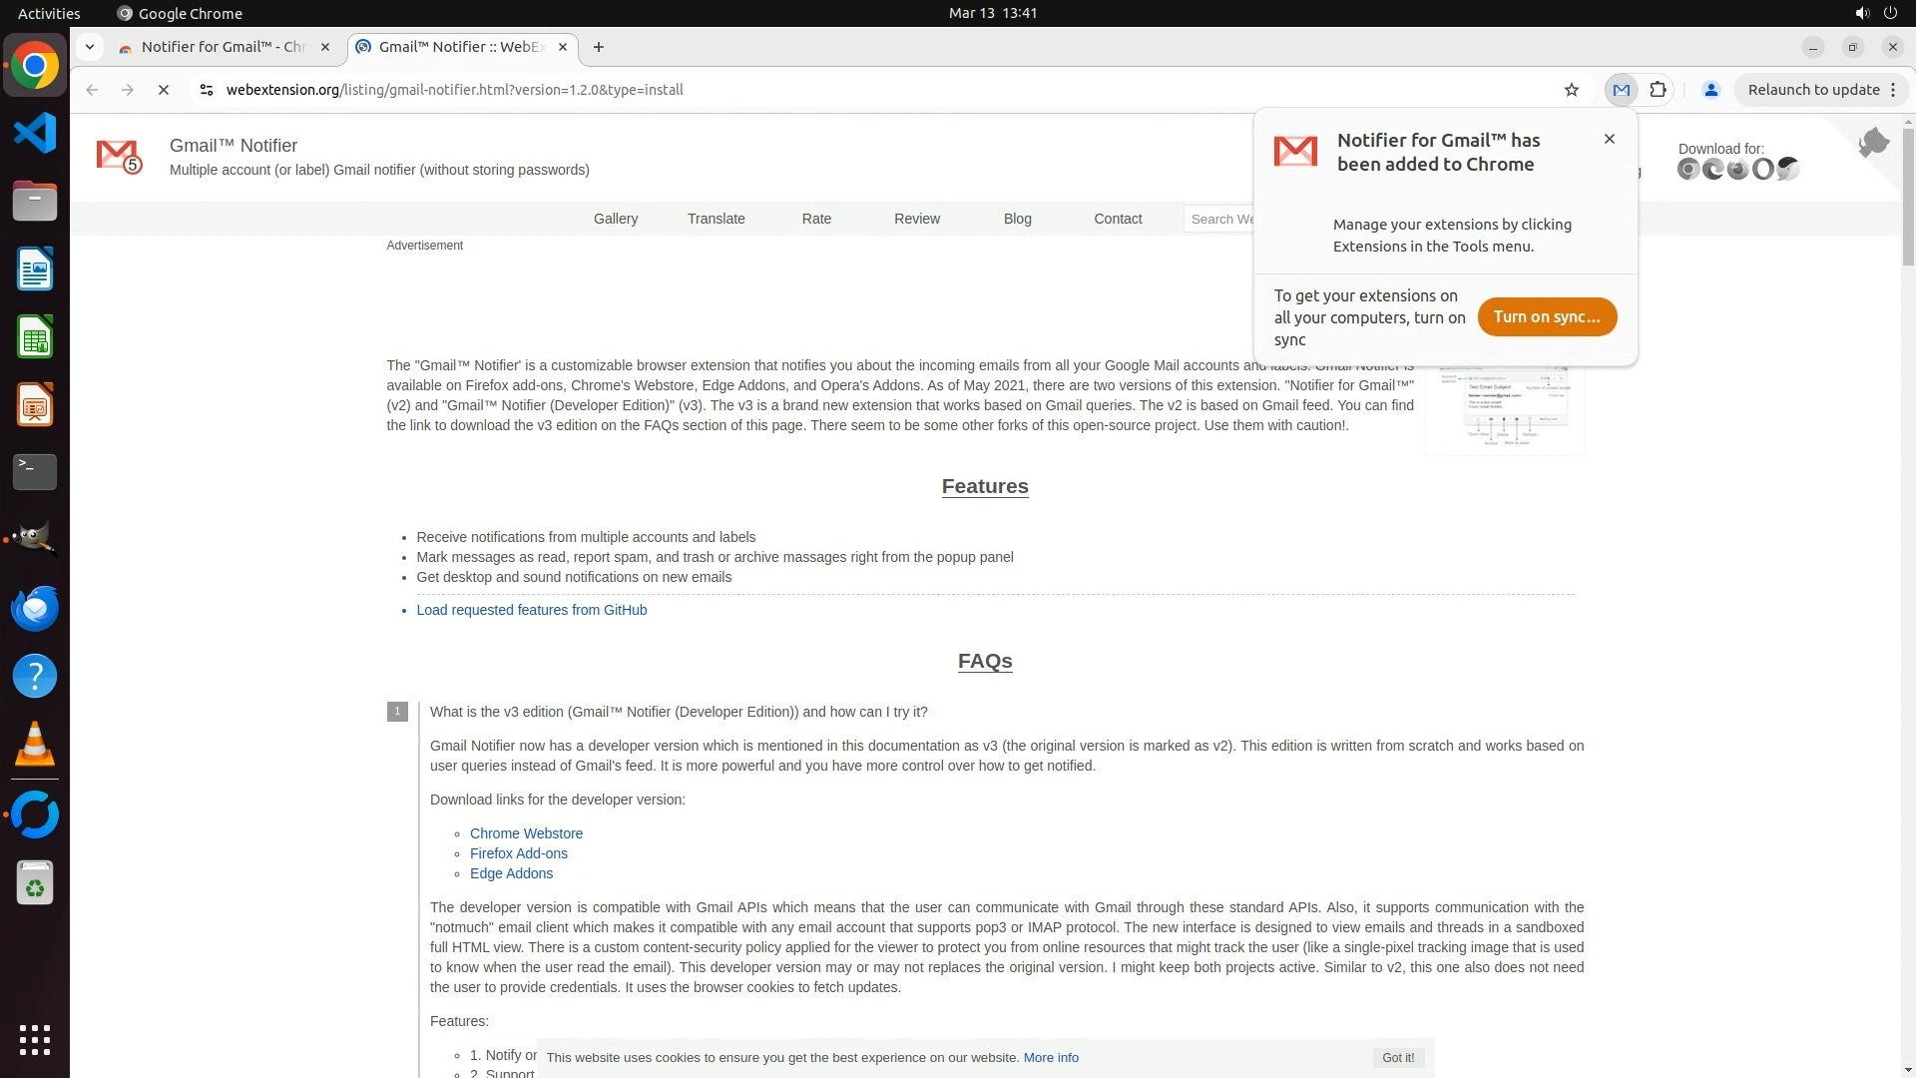
Task: Expand the tab search dropdown arrow
Action: [90, 47]
